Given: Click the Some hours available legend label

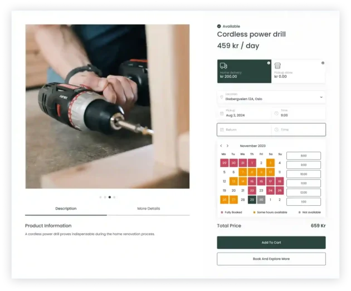Looking at the screenshot, I should click(x=272, y=213).
